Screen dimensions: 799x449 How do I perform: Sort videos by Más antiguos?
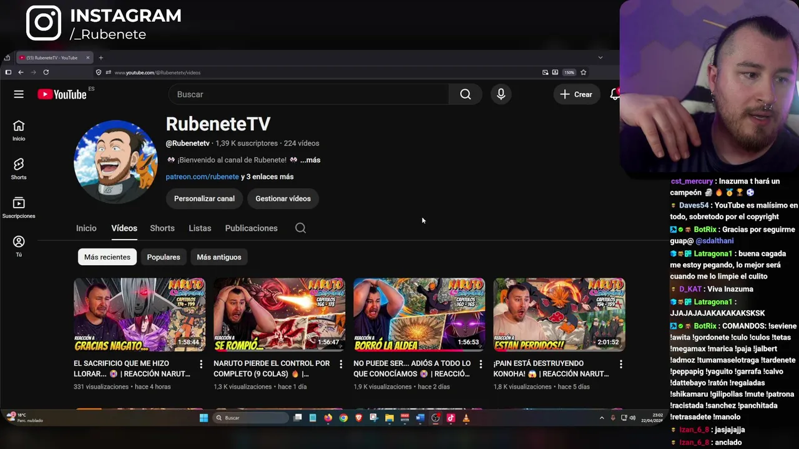point(219,257)
